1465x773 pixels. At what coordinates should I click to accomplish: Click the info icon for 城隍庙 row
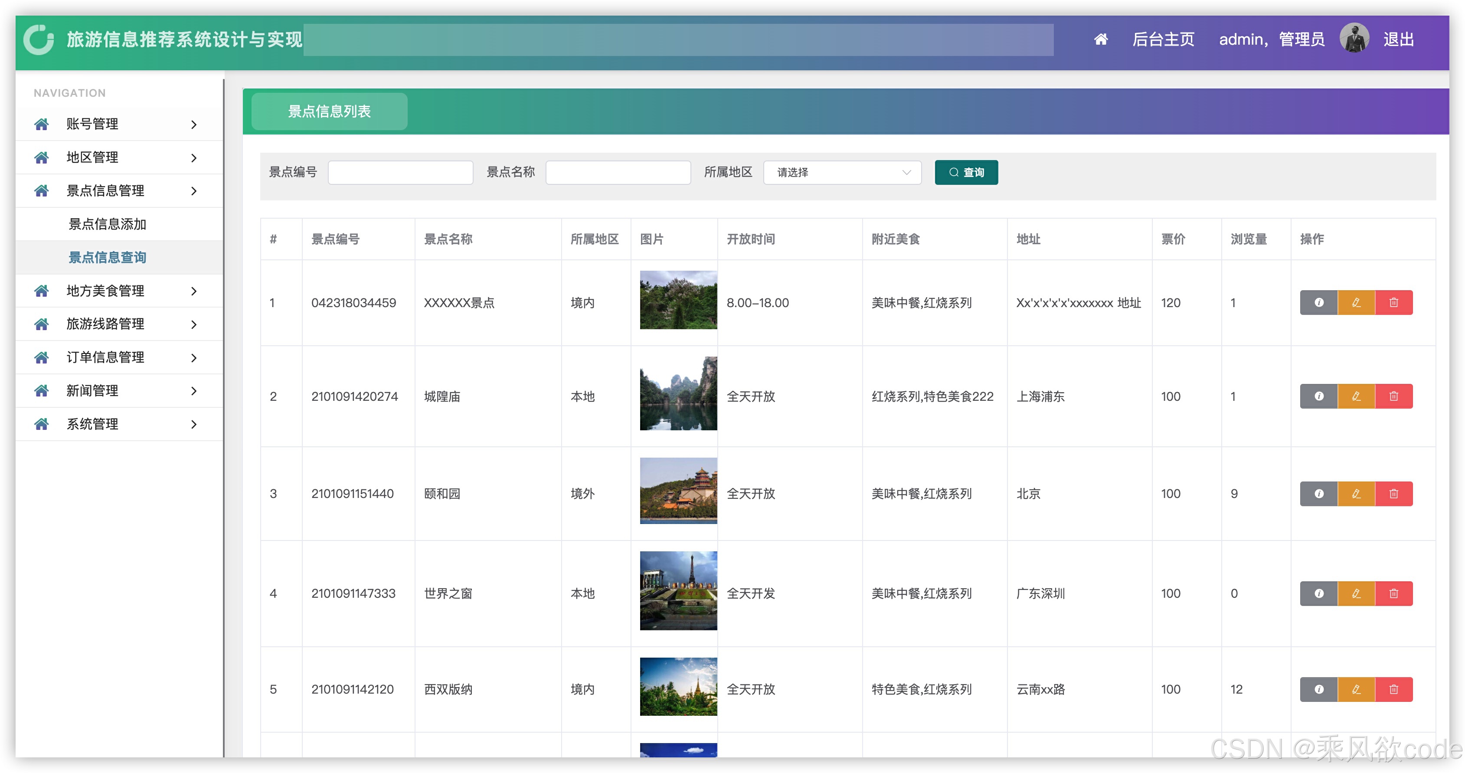1318,396
